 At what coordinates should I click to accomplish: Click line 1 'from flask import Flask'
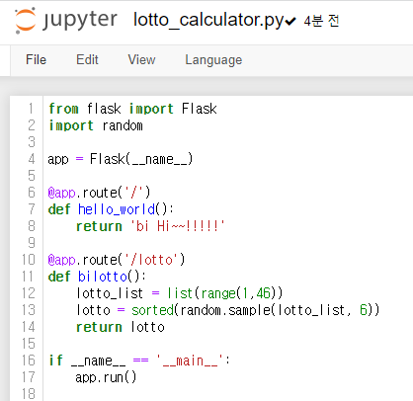[132, 109]
